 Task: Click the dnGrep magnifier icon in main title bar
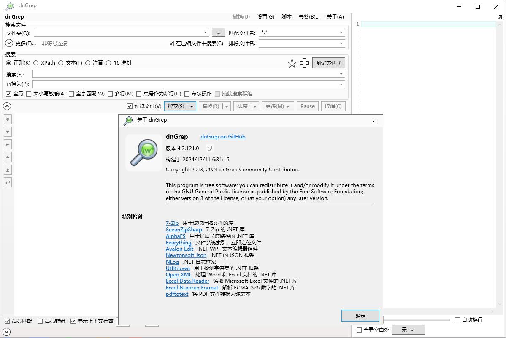coord(10,6)
